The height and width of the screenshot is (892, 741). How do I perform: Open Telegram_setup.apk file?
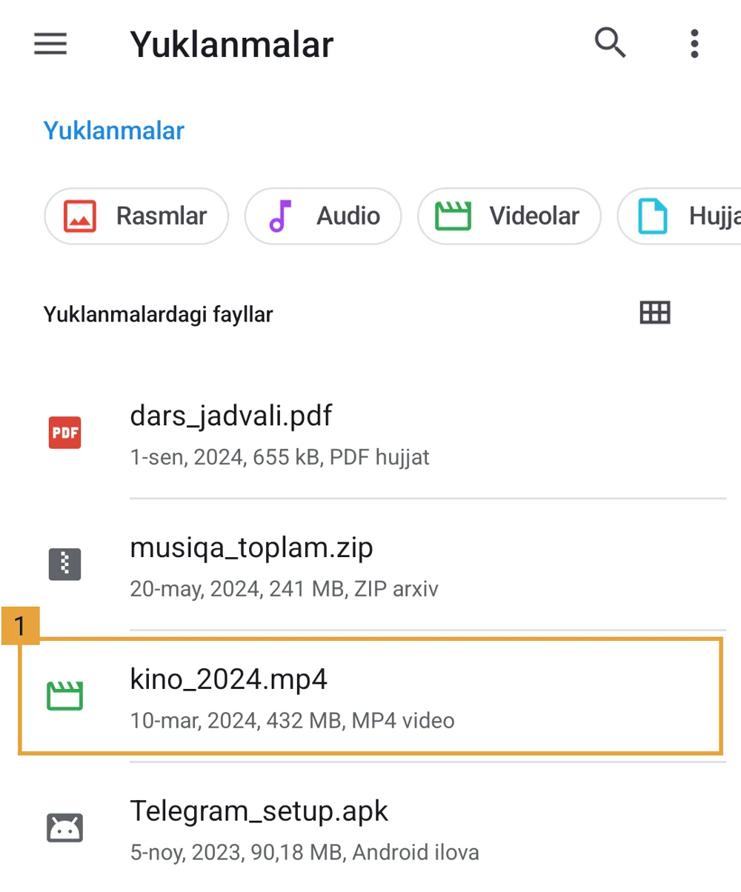tap(370, 828)
